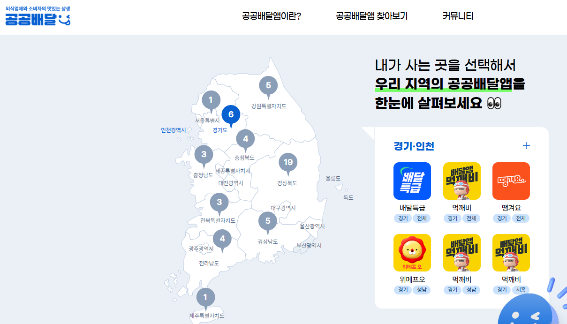567x324 pixels.
Task: Open the 배달특급 app icon
Action: tap(412, 181)
